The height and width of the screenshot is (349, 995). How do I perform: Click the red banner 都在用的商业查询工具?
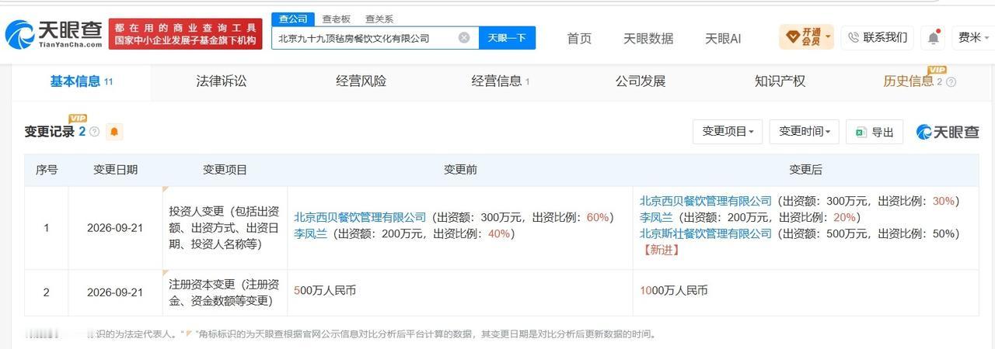(x=186, y=34)
